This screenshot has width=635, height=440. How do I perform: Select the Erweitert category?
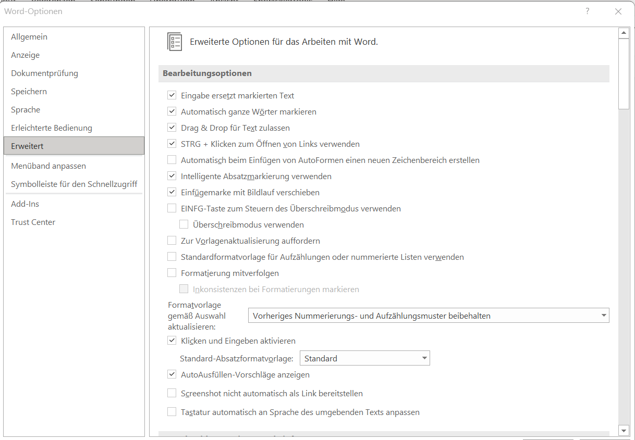[x=74, y=146]
